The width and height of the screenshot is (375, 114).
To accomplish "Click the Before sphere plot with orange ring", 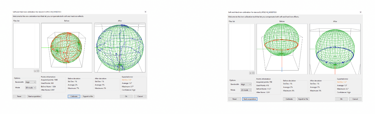I will tap(282, 49).
